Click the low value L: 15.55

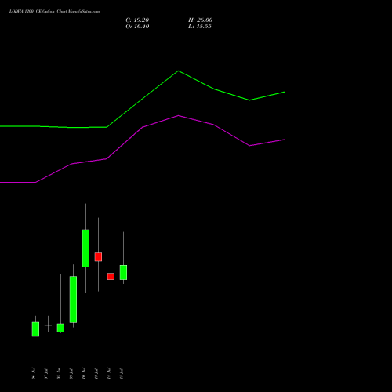(200, 27)
